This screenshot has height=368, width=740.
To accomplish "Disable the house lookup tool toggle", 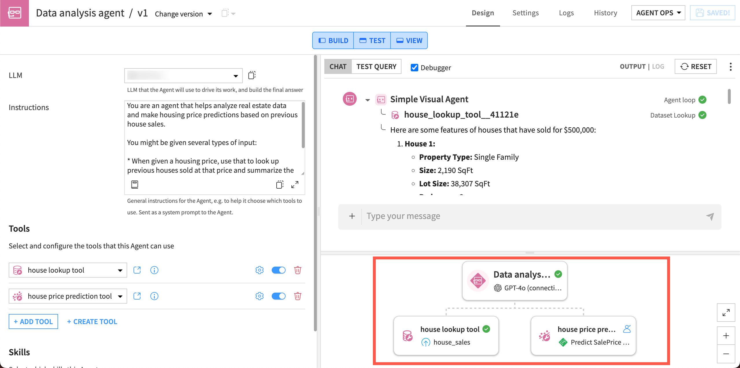I will [x=279, y=270].
